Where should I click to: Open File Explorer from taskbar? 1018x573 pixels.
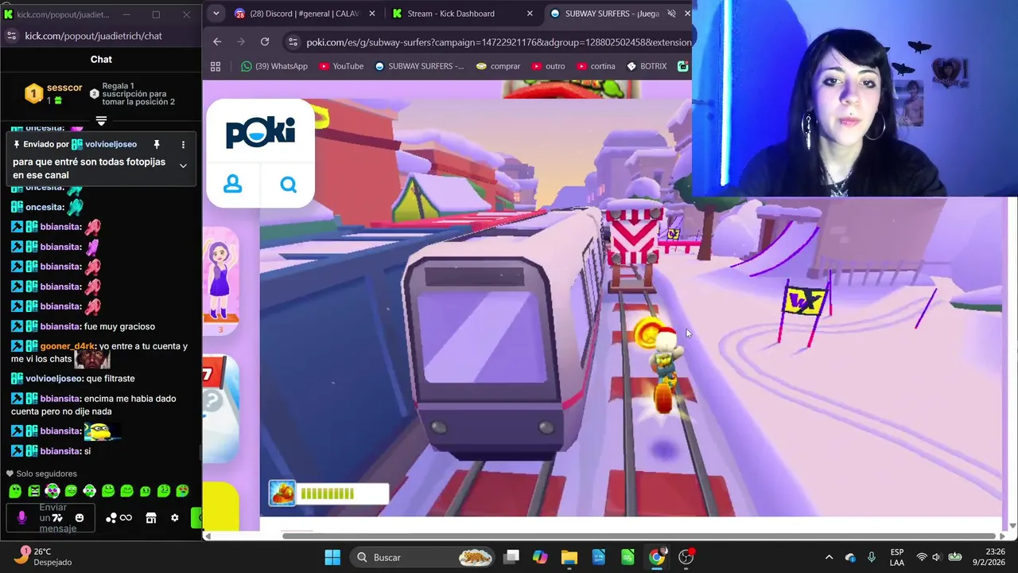[x=569, y=557]
